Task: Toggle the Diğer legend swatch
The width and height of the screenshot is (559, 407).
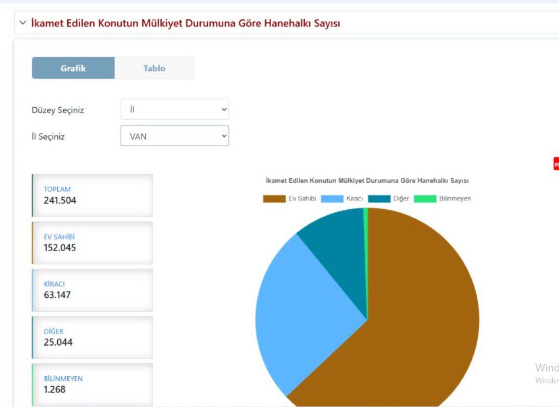Action: (x=379, y=199)
